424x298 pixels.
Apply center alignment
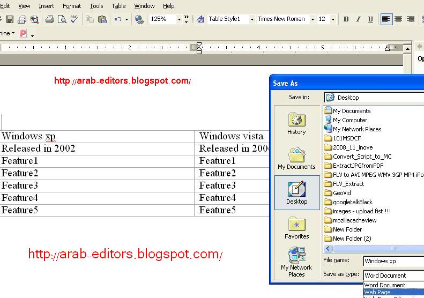pos(398,19)
